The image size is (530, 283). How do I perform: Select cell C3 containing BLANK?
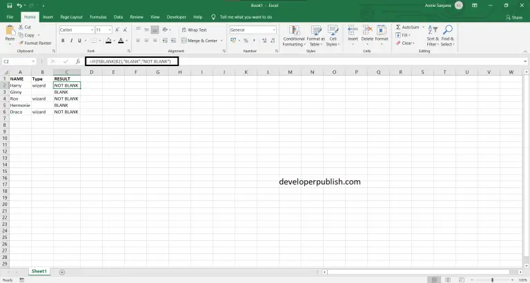67,92
